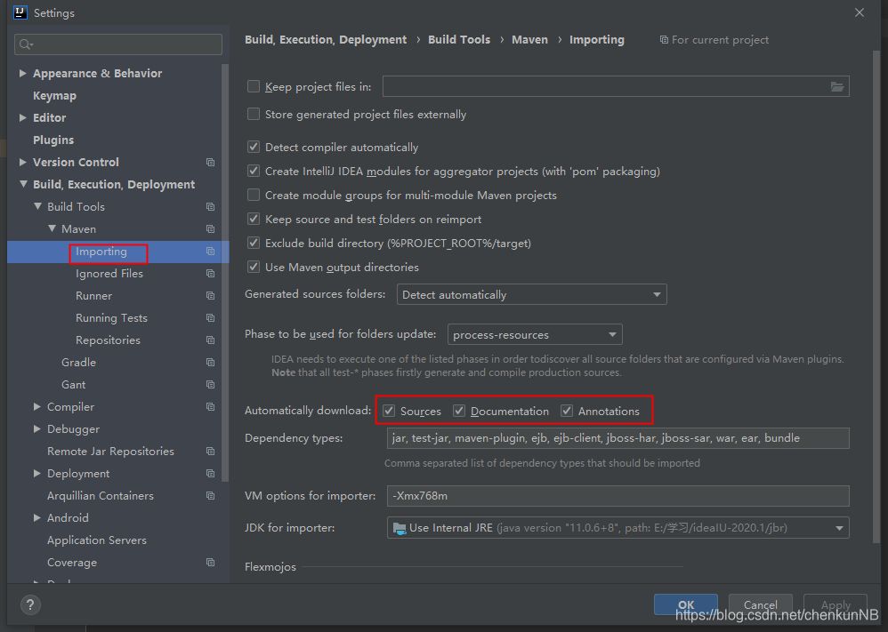Open Application Servers settings page
The height and width of the screenshot is (632, 888).
pos(97,540)
